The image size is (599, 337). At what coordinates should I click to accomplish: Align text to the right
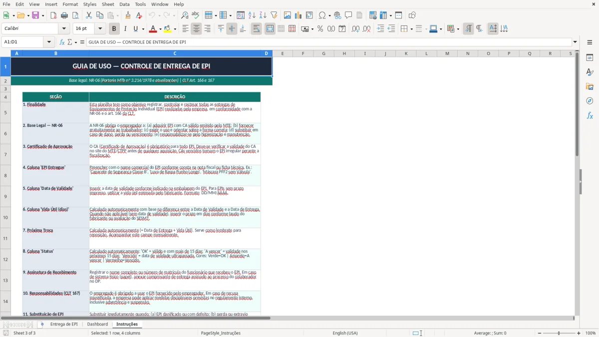207,29
